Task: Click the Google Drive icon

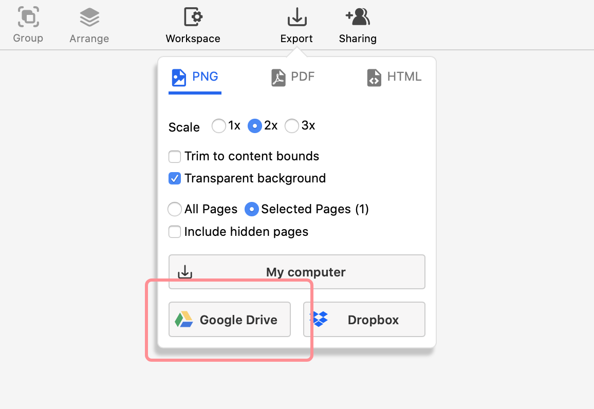Action: pyautogui.click(x=183, y=319)
